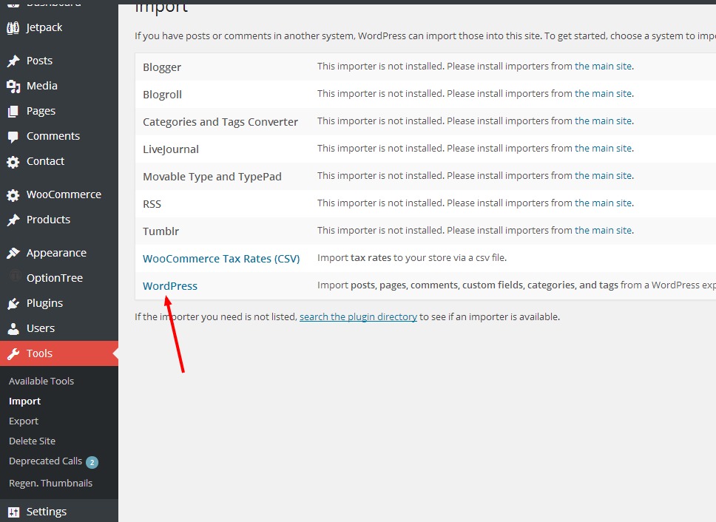The image size is (716, 522).
Task: Click the Pages icon in sidebar
Action: point(13,111)
